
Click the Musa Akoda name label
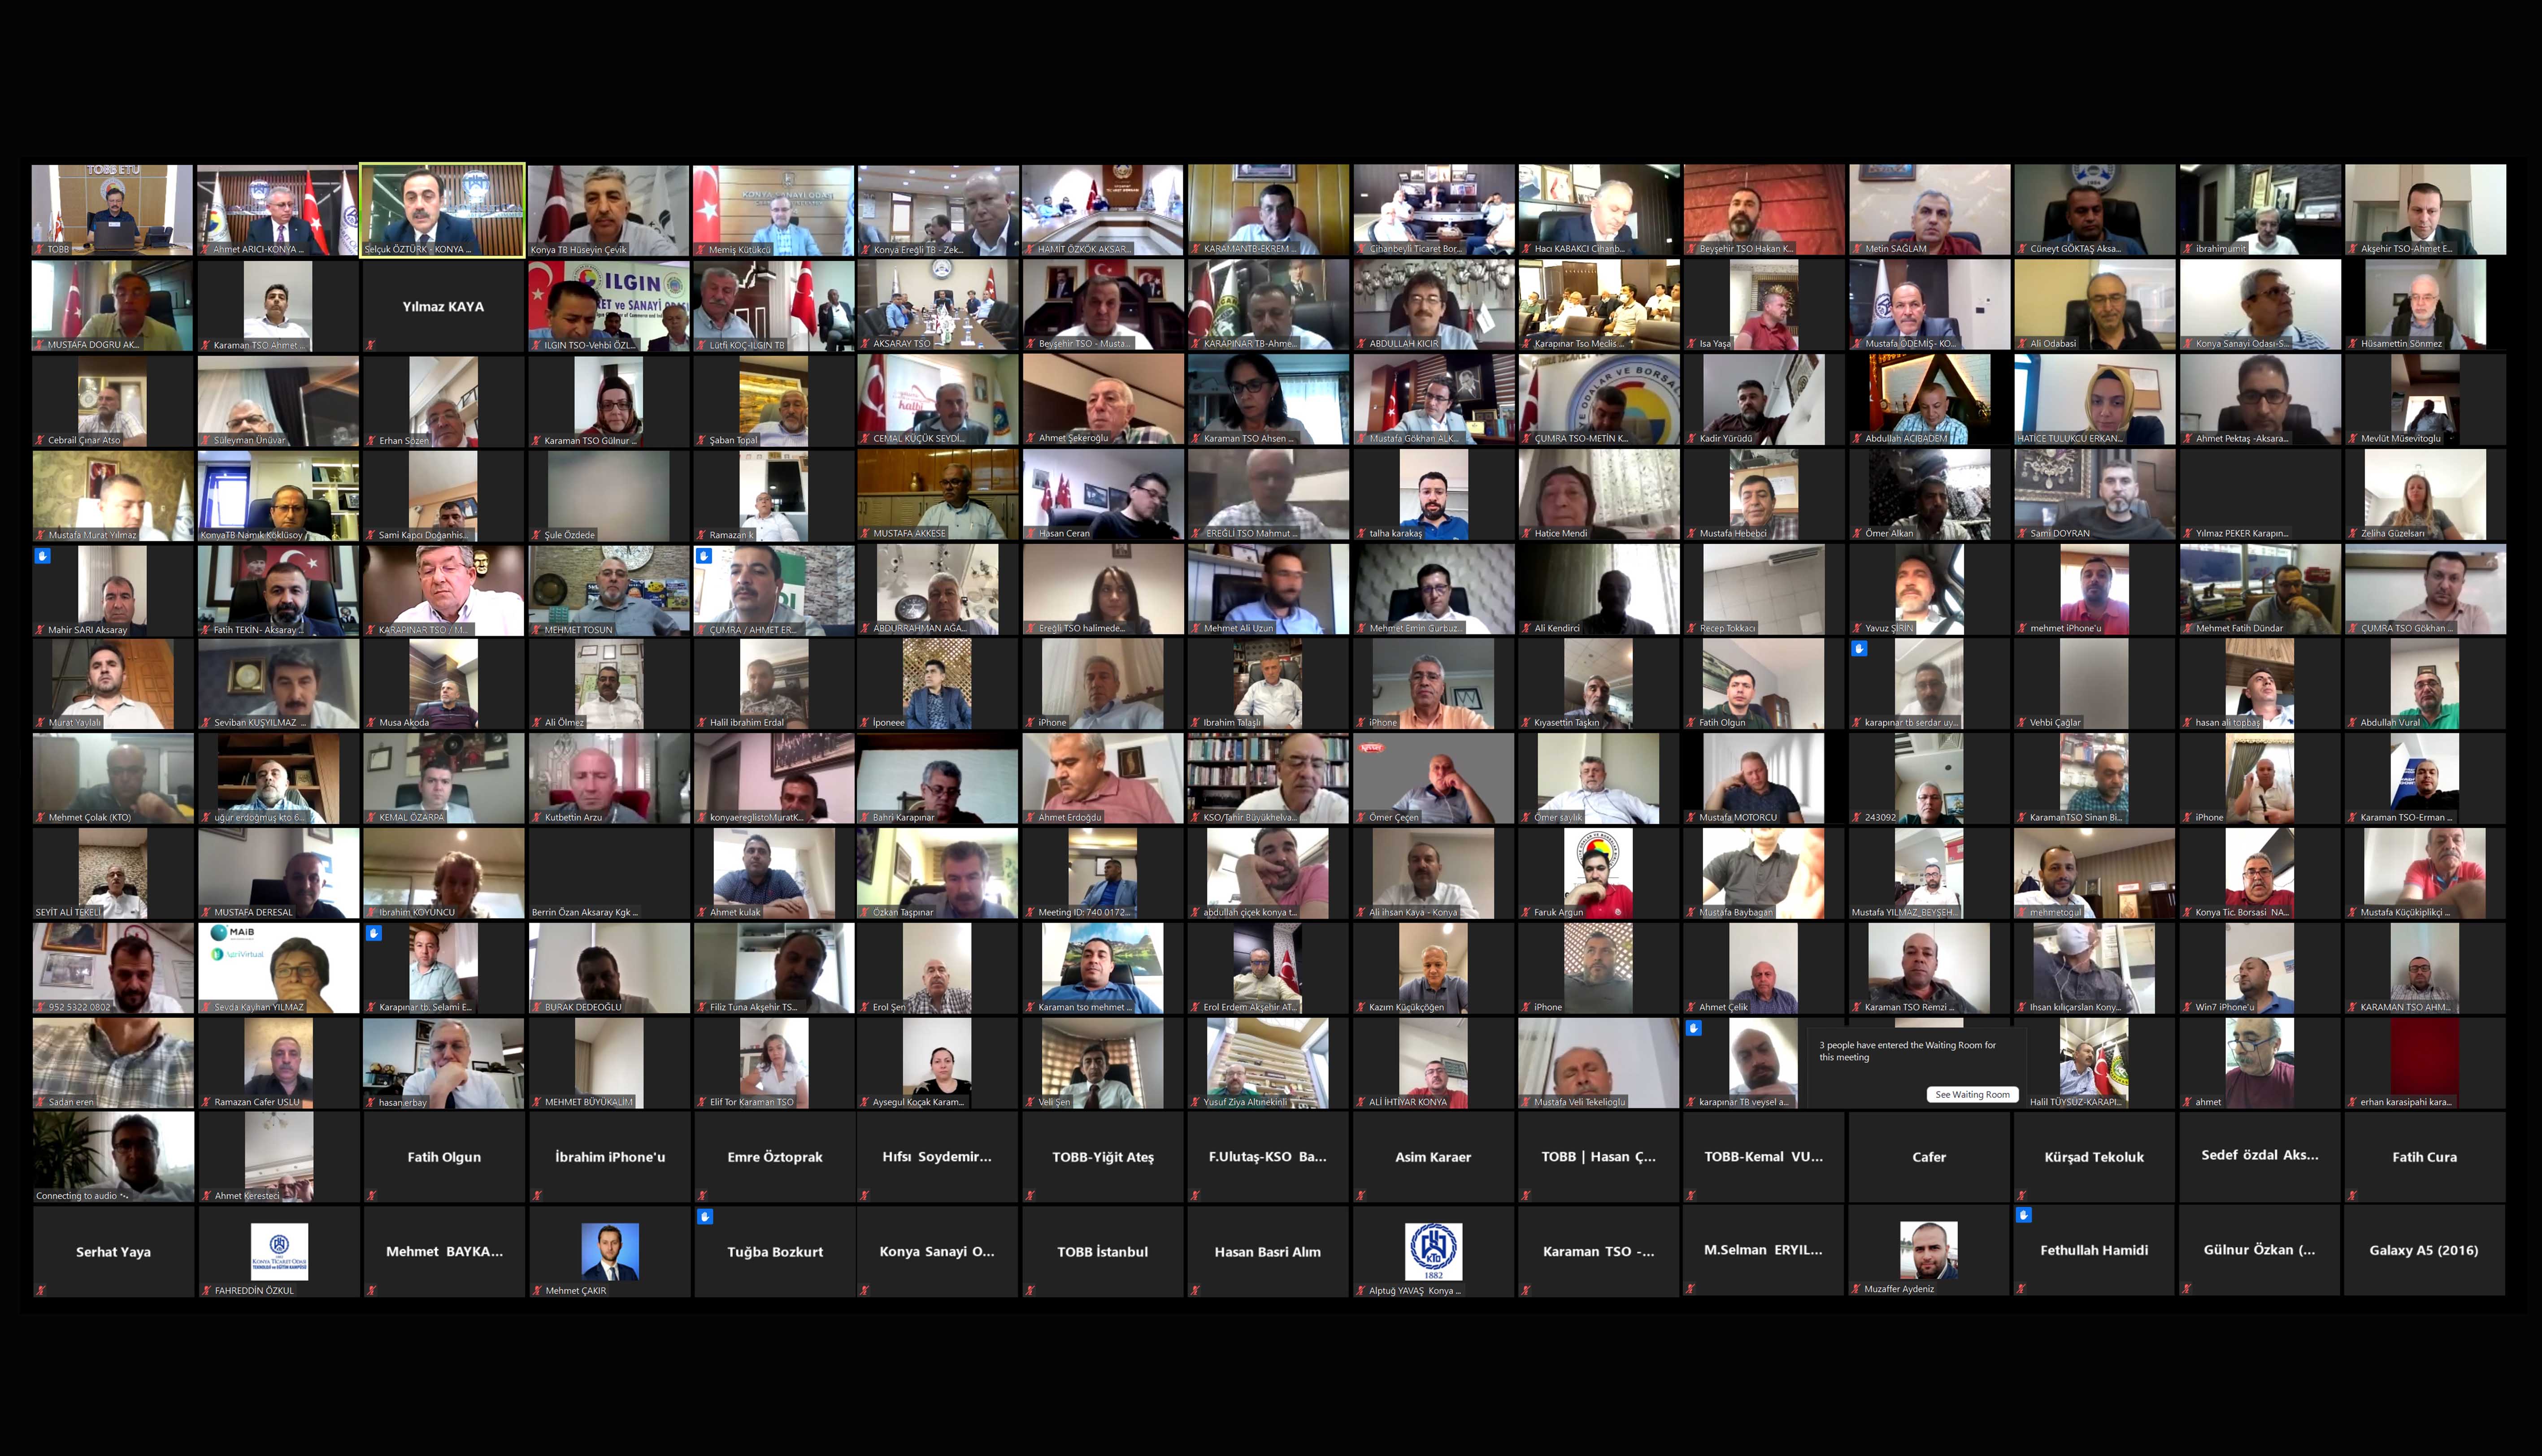coord(404,722)
